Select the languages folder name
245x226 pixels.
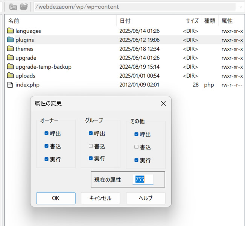point(28,31)
